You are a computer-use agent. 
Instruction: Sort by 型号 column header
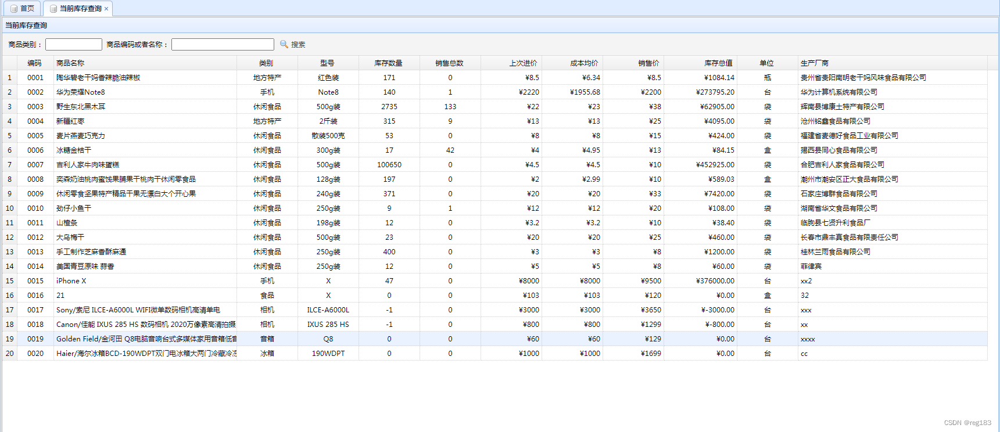pyautogui.click(x=328, y=63)
